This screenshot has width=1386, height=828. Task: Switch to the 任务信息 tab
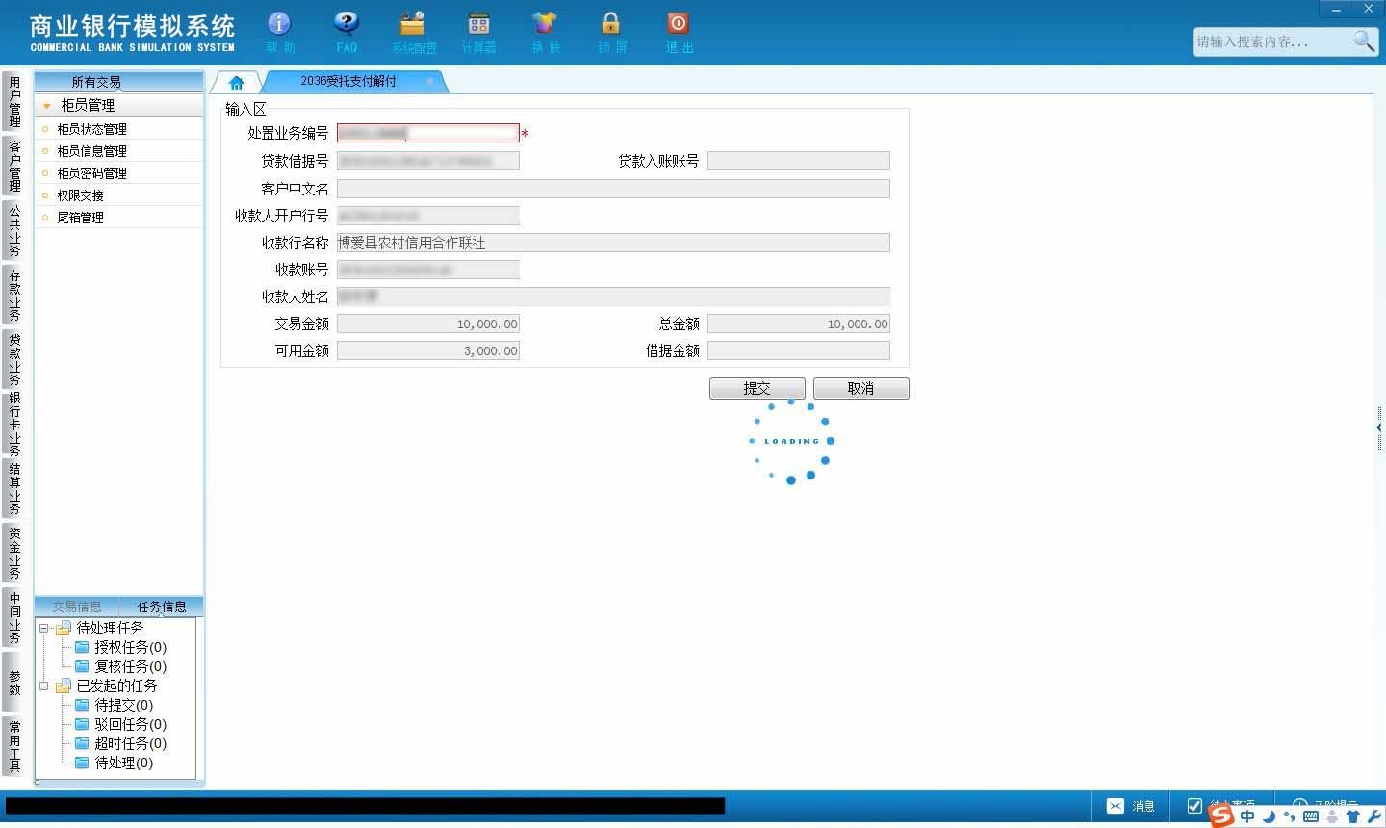click(162, 607)
